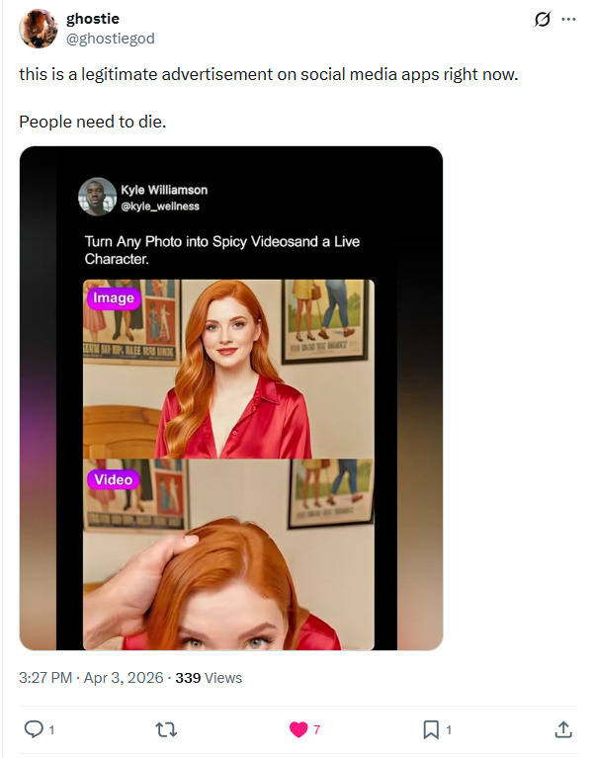The width and height of the screenshot is (593, 758).
Task: Click the reply speech bubble icon
Action: (33, 729)
